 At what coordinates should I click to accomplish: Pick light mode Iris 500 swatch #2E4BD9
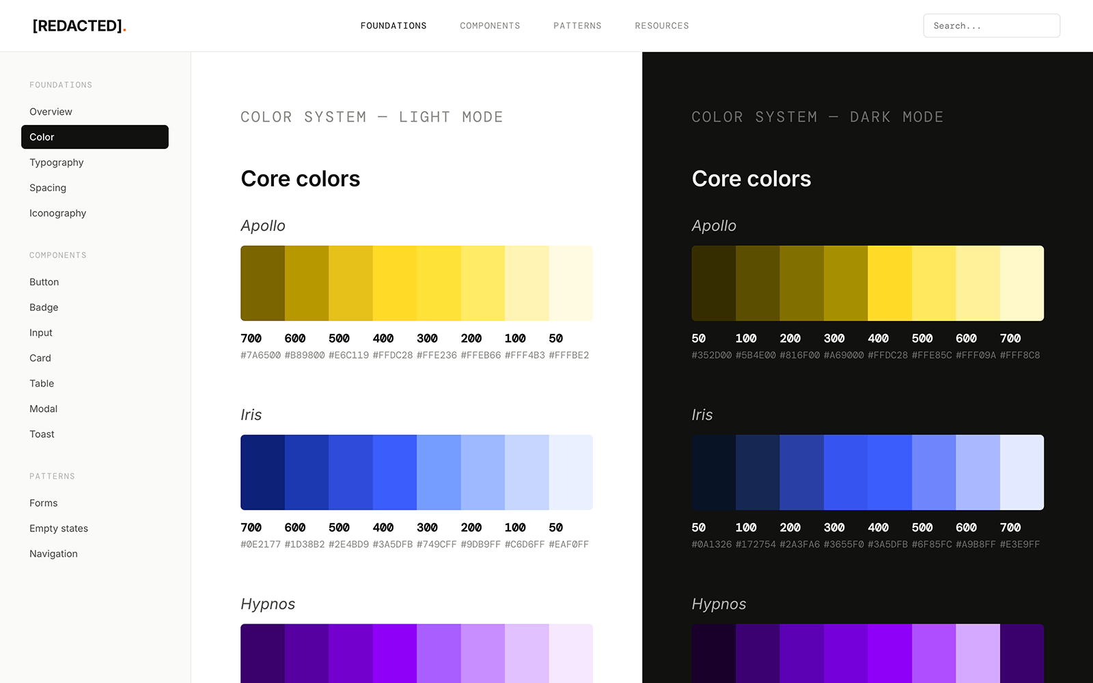[x=350, y=473]
